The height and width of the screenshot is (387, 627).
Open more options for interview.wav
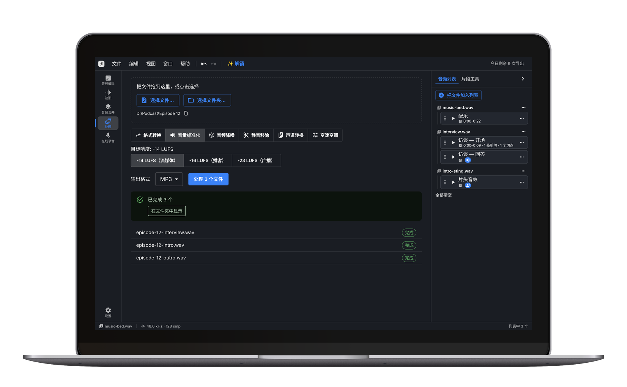pos(523,132)
